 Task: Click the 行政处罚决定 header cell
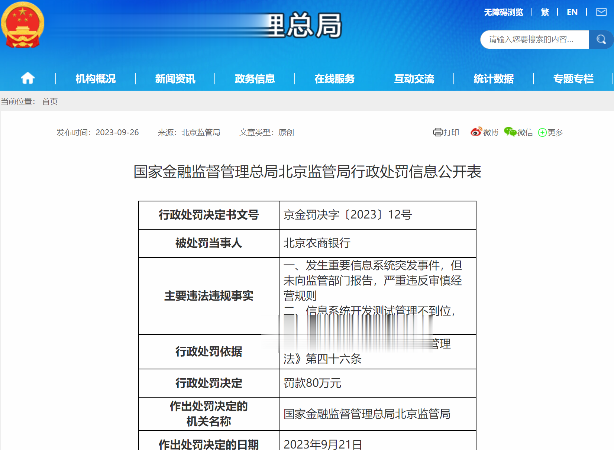(x=209, y=383)
